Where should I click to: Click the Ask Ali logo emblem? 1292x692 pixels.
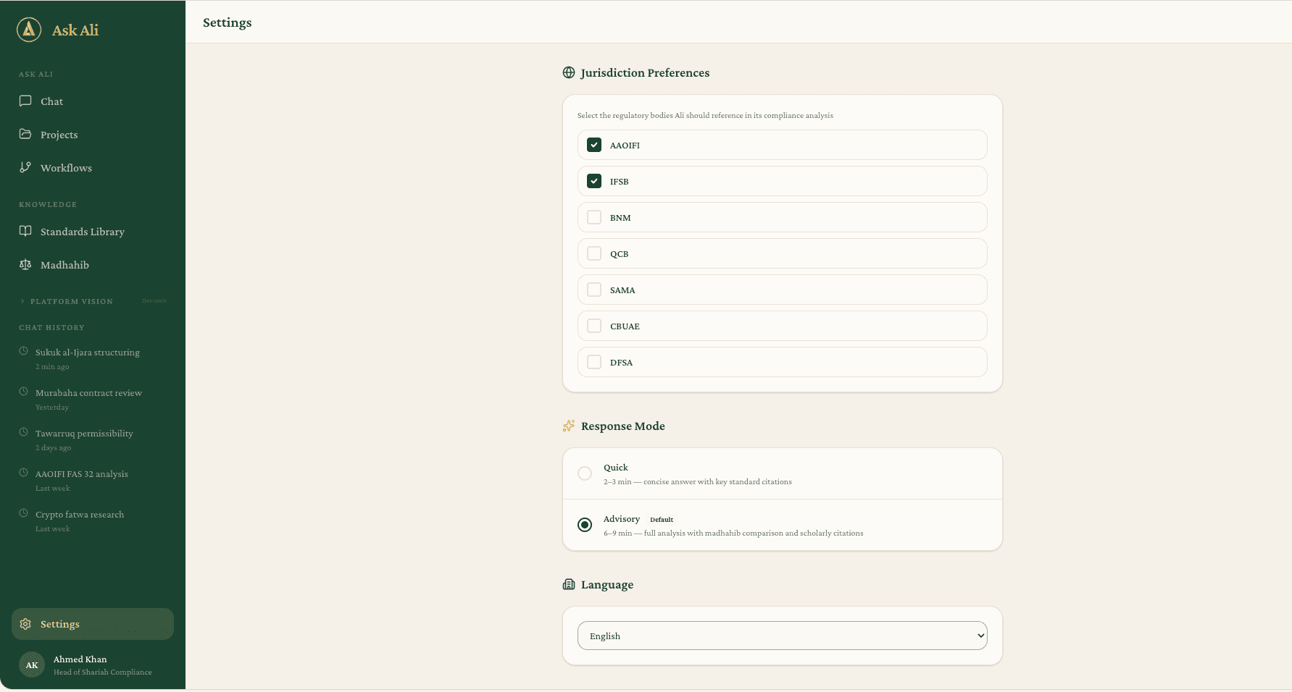(29, 30)
